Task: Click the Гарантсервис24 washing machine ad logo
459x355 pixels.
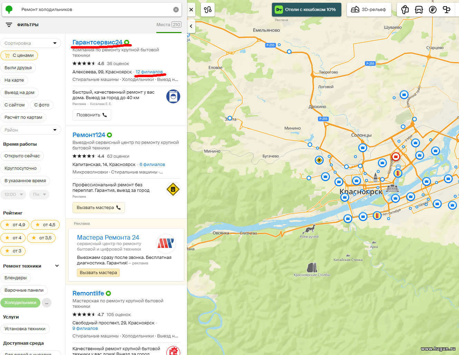Action: [173, 96]
